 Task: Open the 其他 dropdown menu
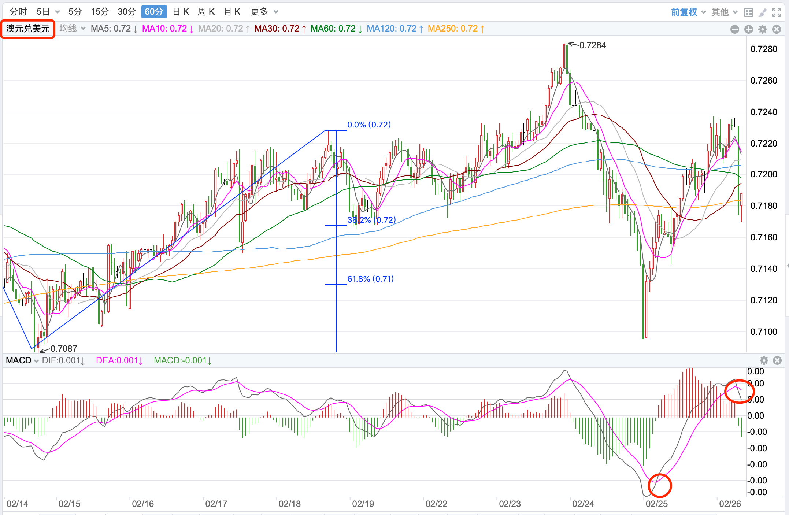coord(724,12)
